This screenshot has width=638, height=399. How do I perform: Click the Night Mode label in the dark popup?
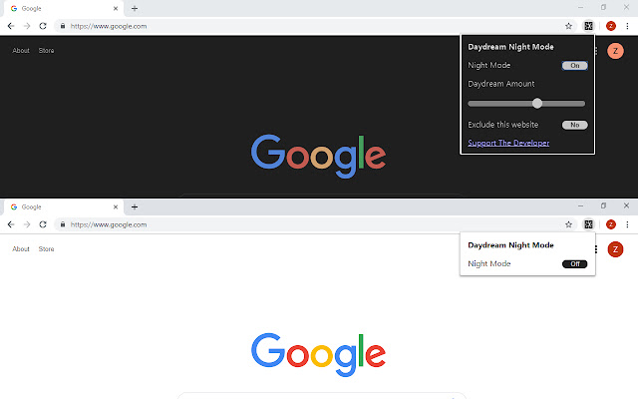pyautogui.click(x=489, y=65)
